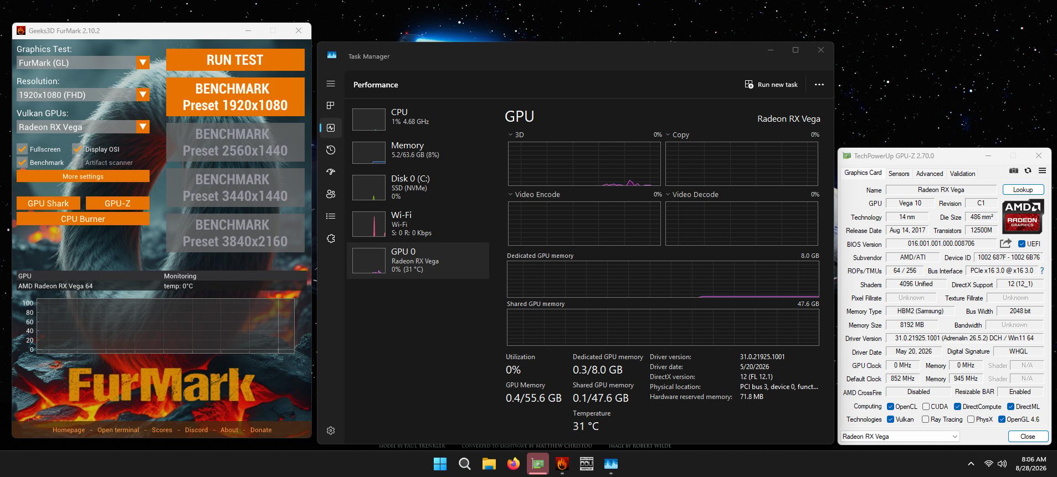
Task: Open GPU-Z card selection dropdown
Action: coord(900,436)
